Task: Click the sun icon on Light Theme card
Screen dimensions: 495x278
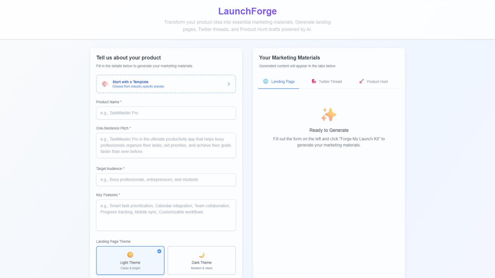Action: pos(130,255)
